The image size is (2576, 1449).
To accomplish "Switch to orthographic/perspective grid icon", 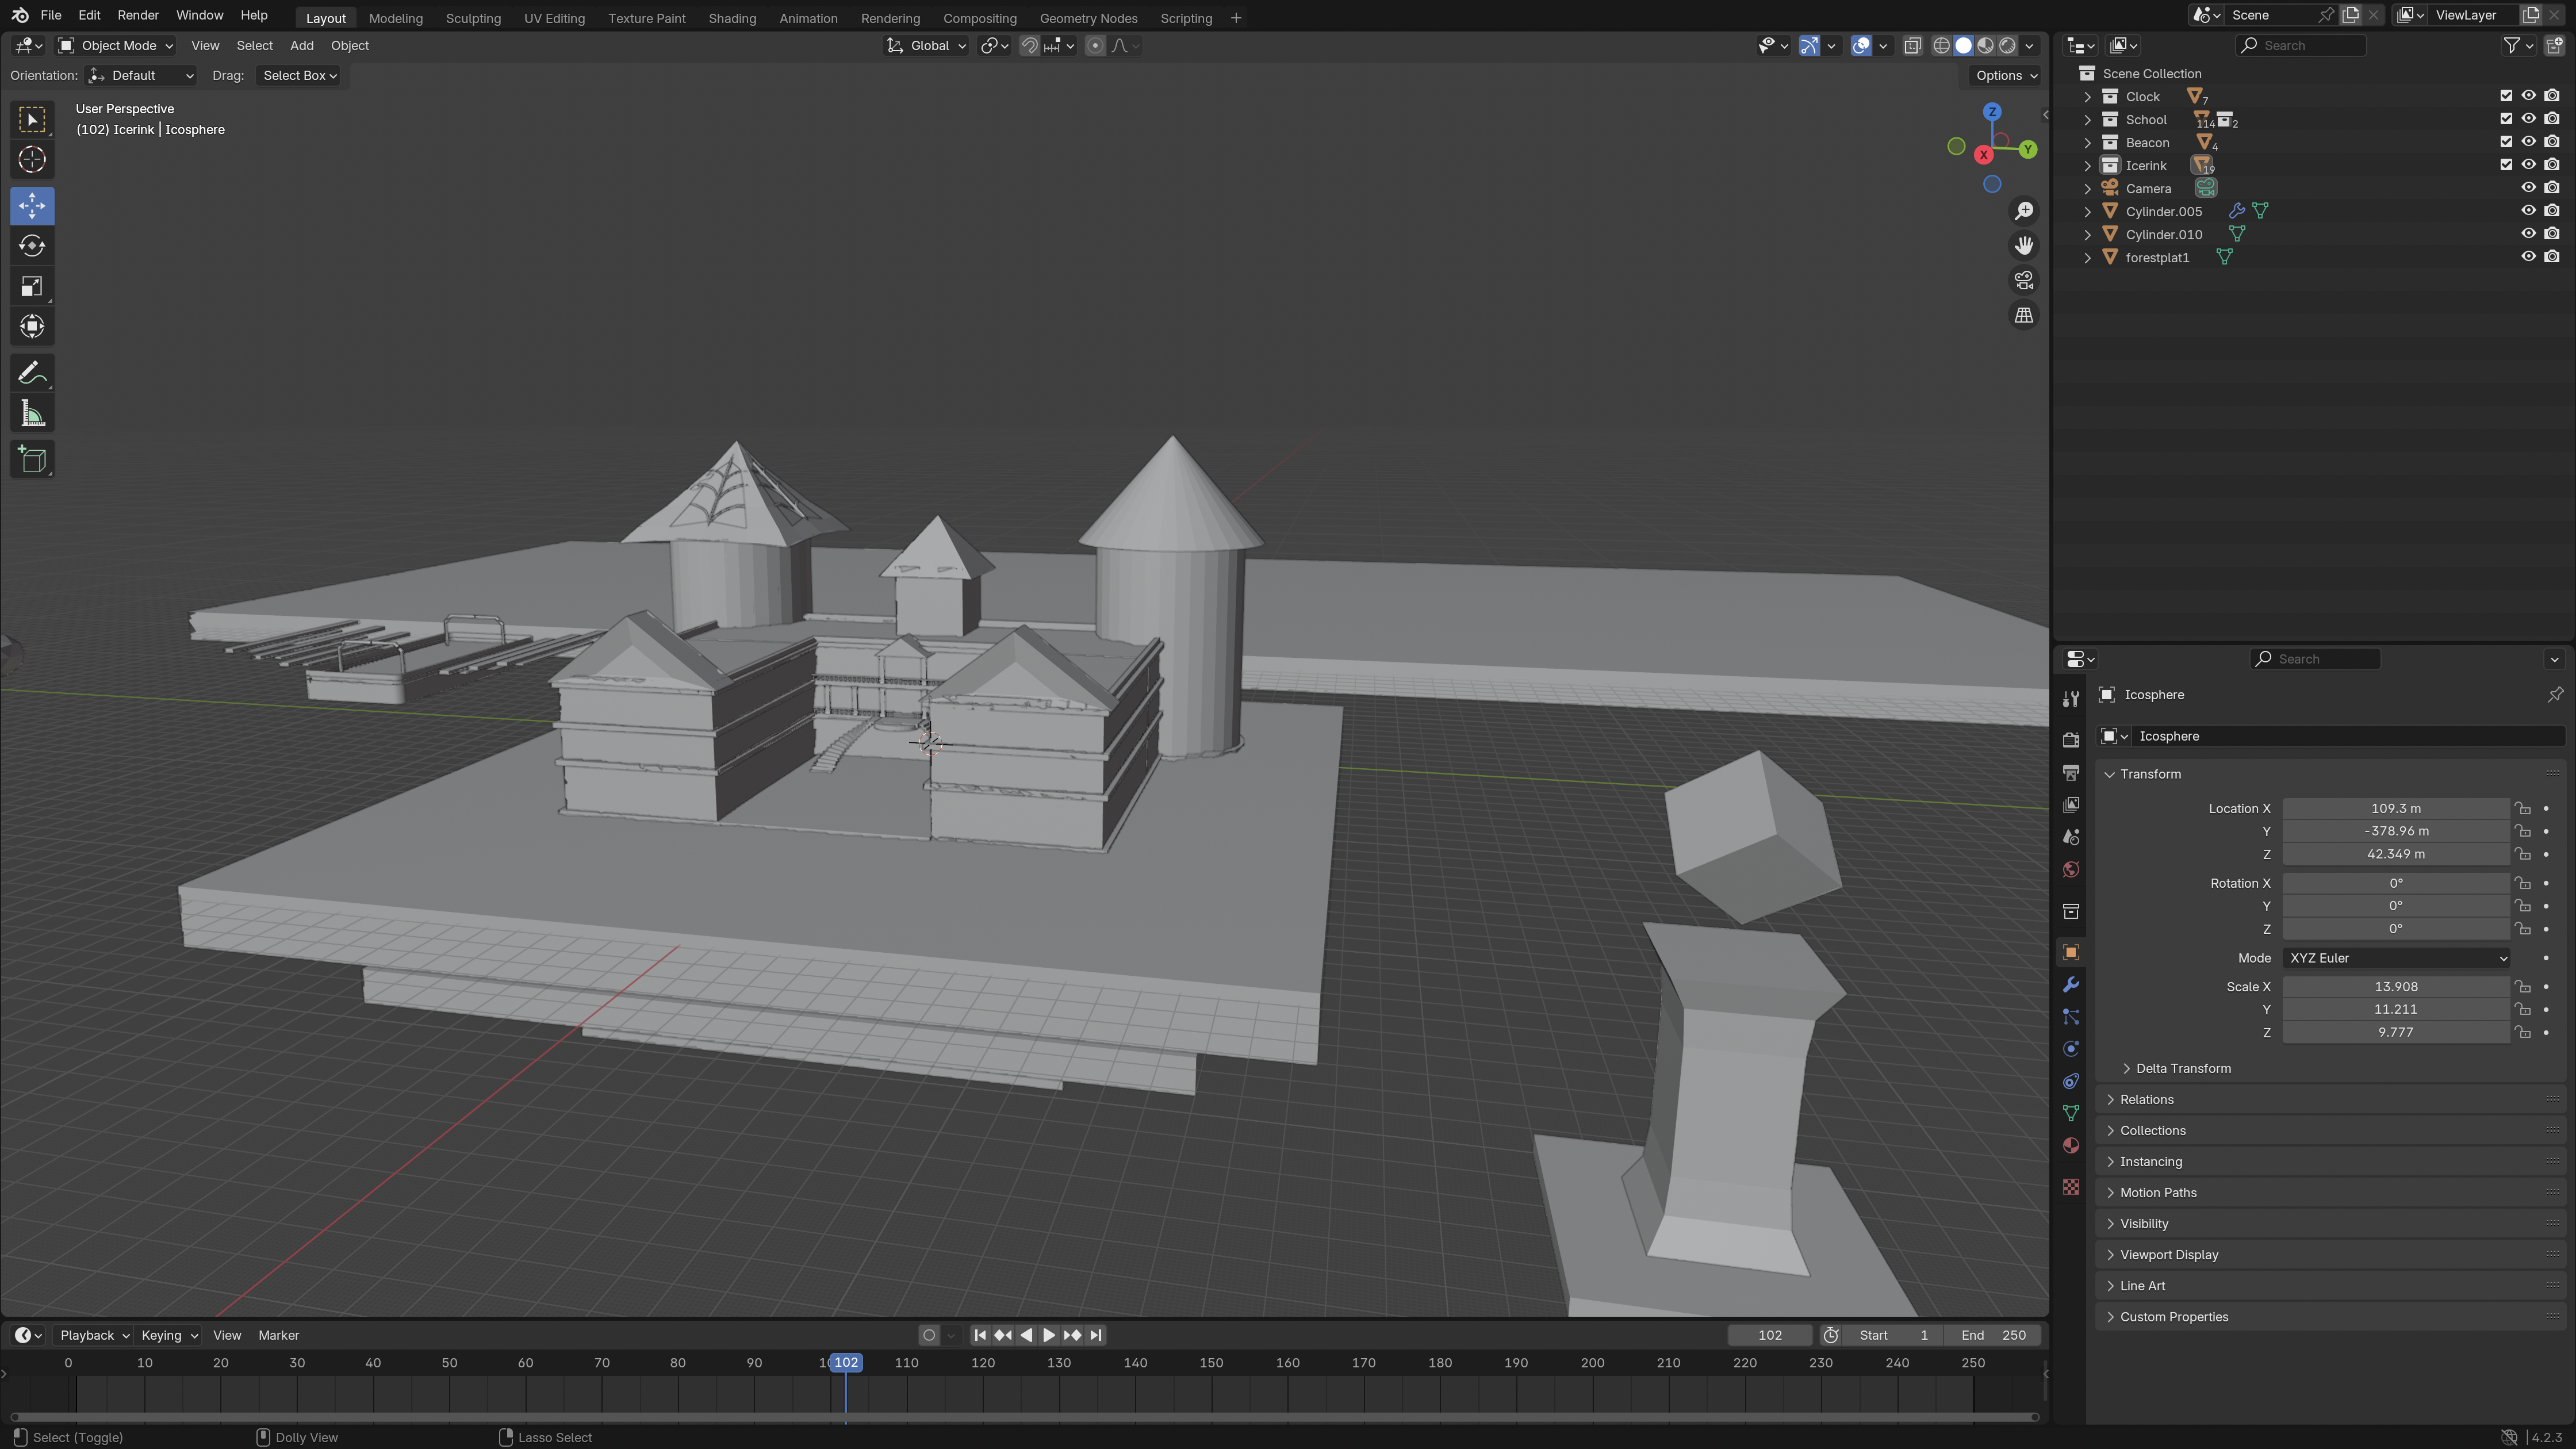I will tap(2024, 315).
